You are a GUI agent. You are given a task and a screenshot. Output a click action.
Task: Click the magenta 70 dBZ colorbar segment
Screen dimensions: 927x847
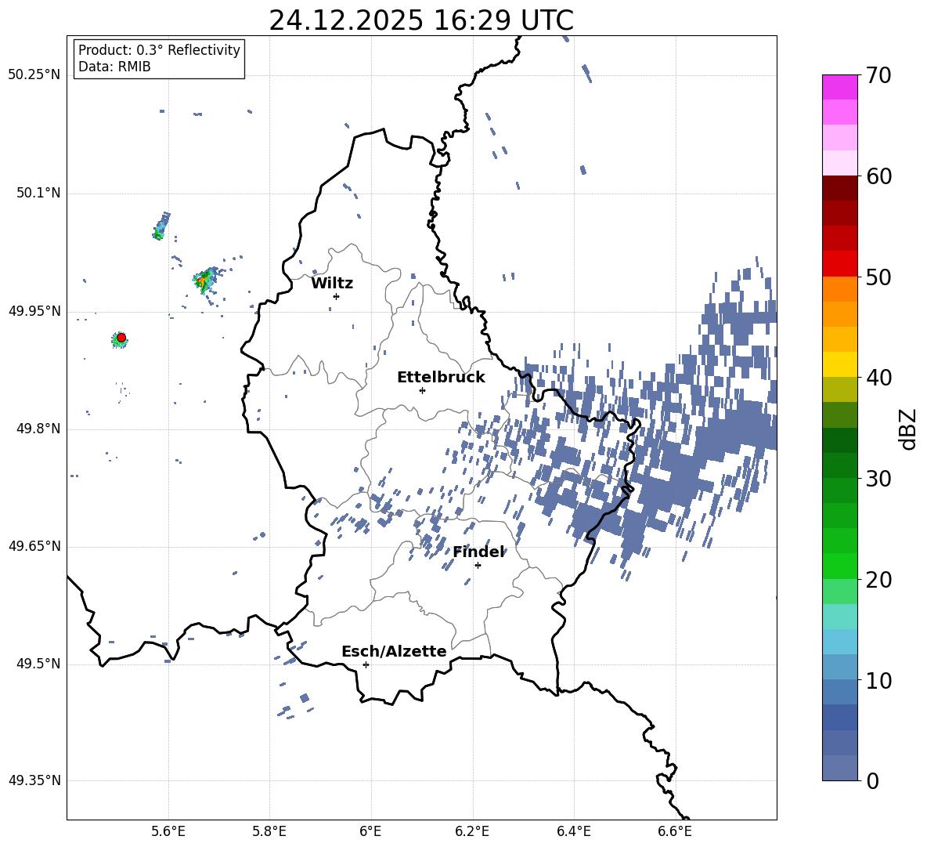839,87
